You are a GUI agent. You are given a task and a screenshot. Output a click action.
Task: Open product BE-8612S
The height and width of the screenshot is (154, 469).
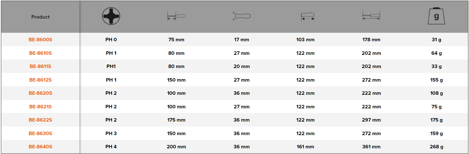[x=40, y=80]
